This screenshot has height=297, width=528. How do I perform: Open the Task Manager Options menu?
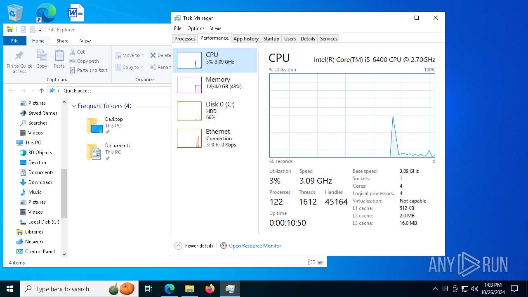coord(196,28)
